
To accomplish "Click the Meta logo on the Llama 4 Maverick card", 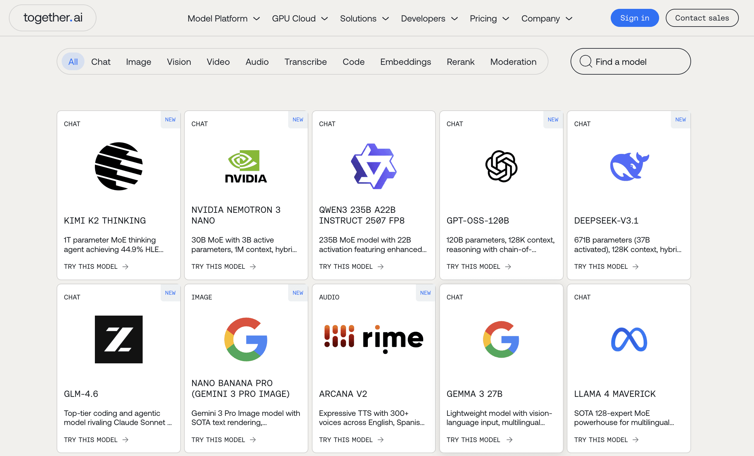I will 629,339.
